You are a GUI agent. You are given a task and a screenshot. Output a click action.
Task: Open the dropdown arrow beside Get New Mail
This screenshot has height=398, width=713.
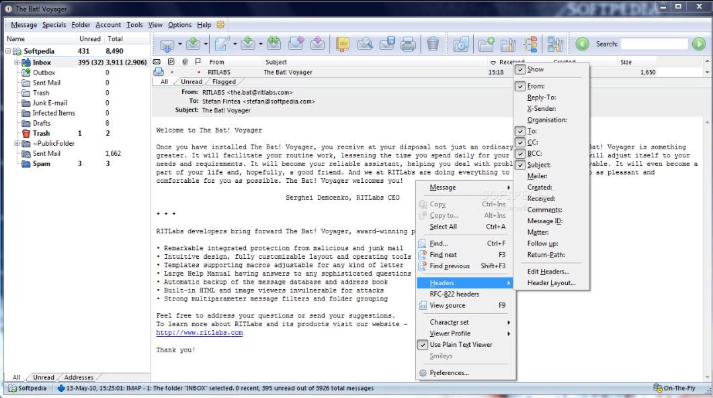click(x=179, y=44)
